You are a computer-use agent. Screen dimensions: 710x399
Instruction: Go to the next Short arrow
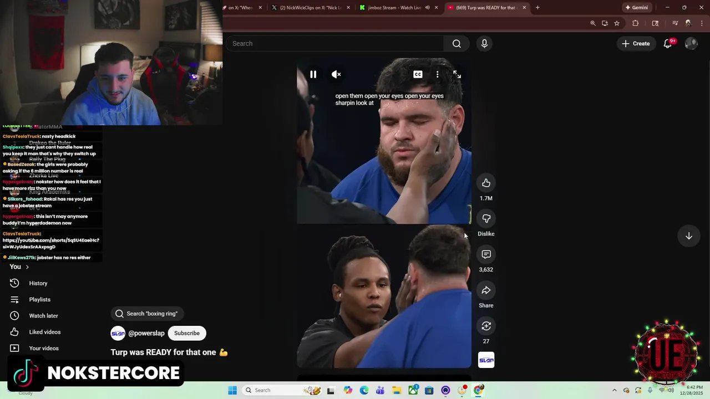tap(688, 236)
